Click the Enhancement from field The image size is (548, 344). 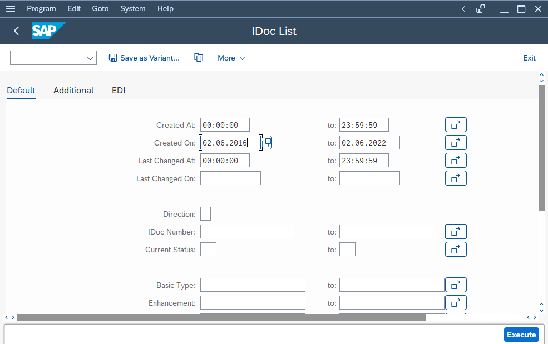253,303
